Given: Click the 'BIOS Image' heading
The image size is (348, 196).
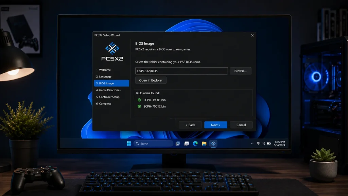Looking at the screenshot, I should pyautogui.click(x=145, y=44).
